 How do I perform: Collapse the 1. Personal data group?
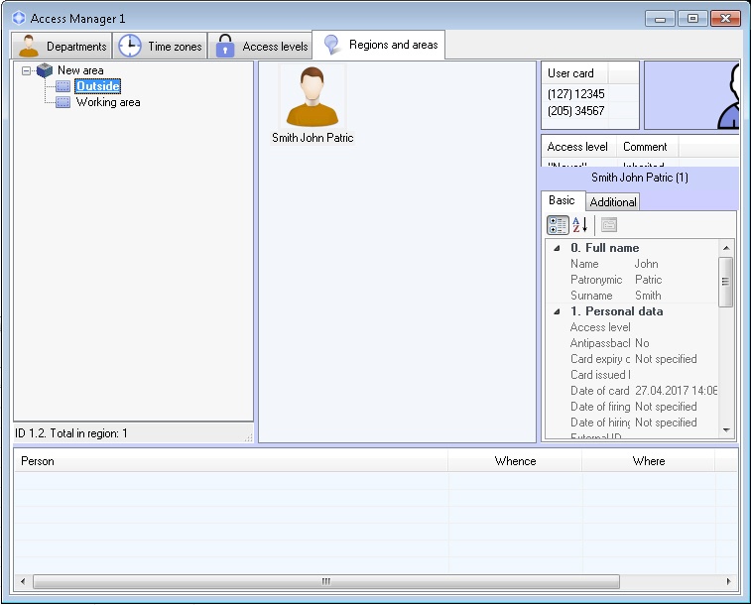pyautogui.click(x=557, y=312)
